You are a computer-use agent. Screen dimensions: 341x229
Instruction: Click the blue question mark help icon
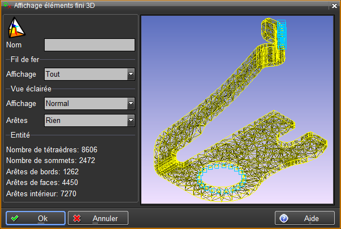pos(284,218)
